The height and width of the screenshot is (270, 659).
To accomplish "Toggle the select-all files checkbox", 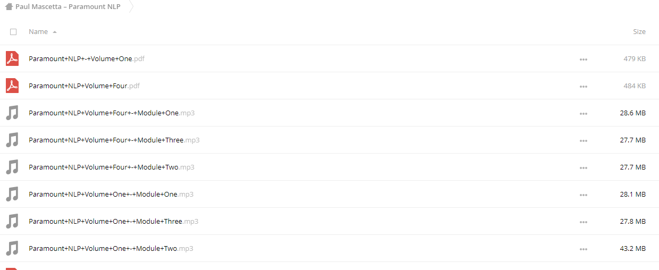I will [x=13, y=32].
